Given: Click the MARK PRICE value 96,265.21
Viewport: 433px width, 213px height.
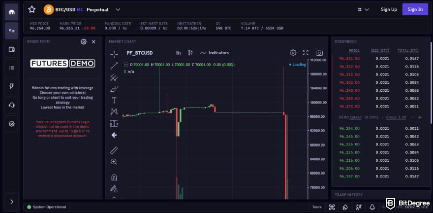Looking at the screenshot, I should (x=69, y=28).
